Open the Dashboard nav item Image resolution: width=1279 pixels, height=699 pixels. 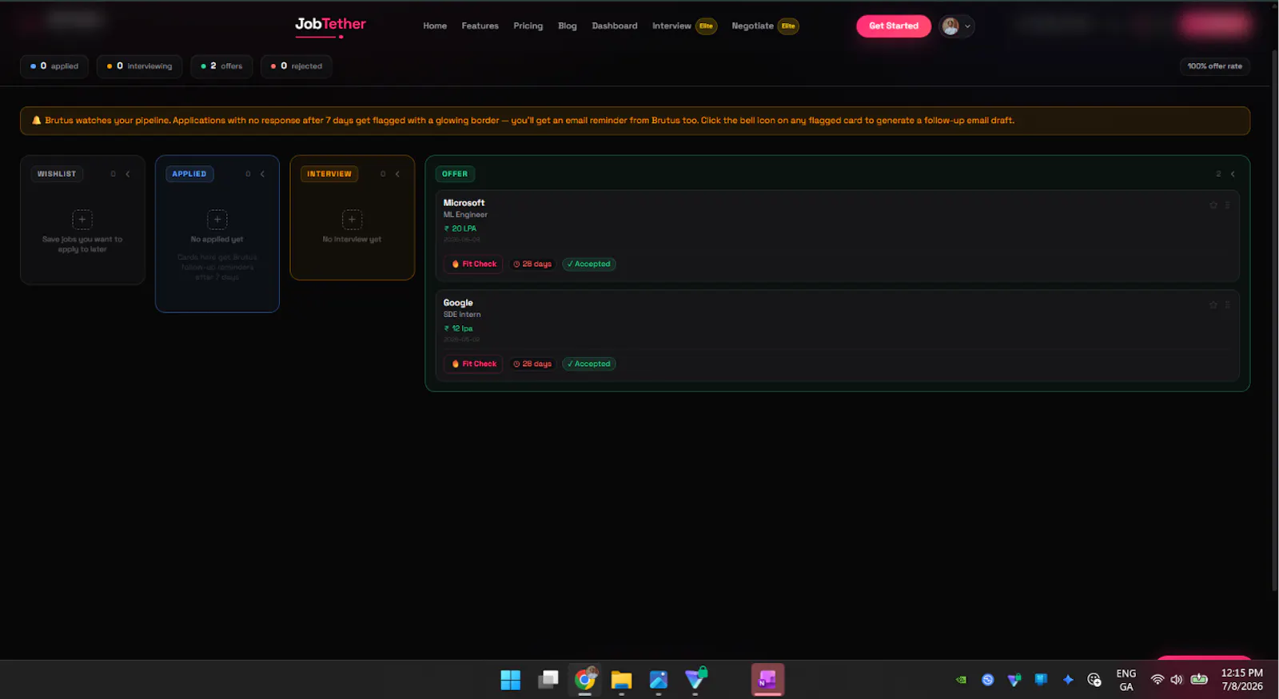[x=615, y=26]
